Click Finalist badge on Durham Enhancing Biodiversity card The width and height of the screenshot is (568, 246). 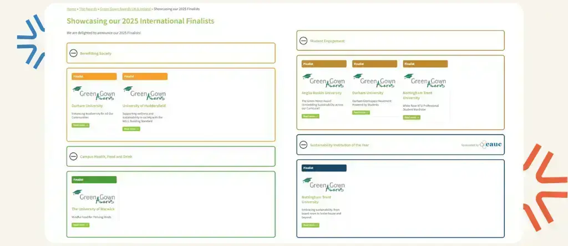(x=94, y=77)
